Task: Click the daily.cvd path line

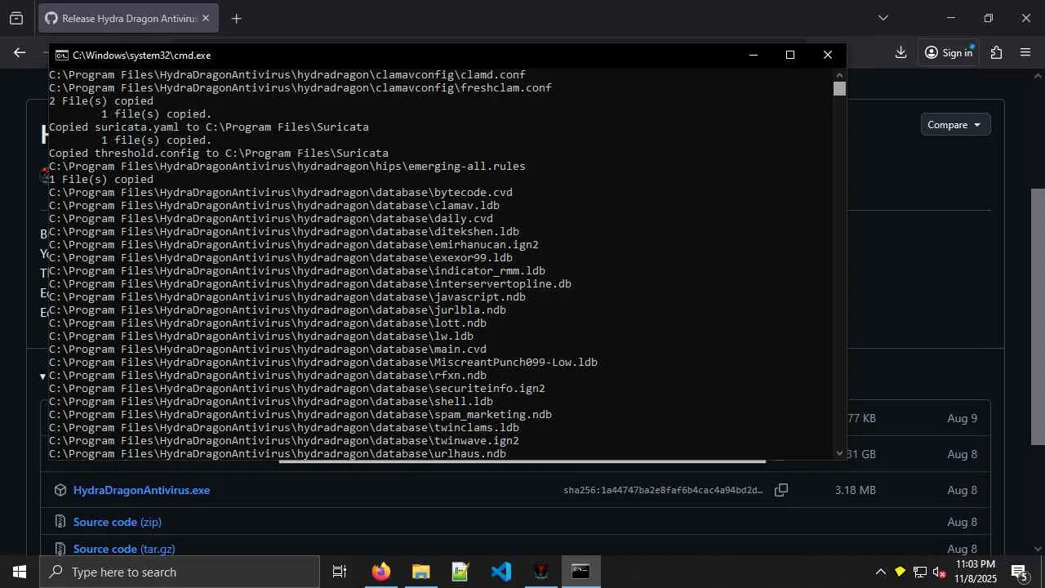Action: click(270, 219)
